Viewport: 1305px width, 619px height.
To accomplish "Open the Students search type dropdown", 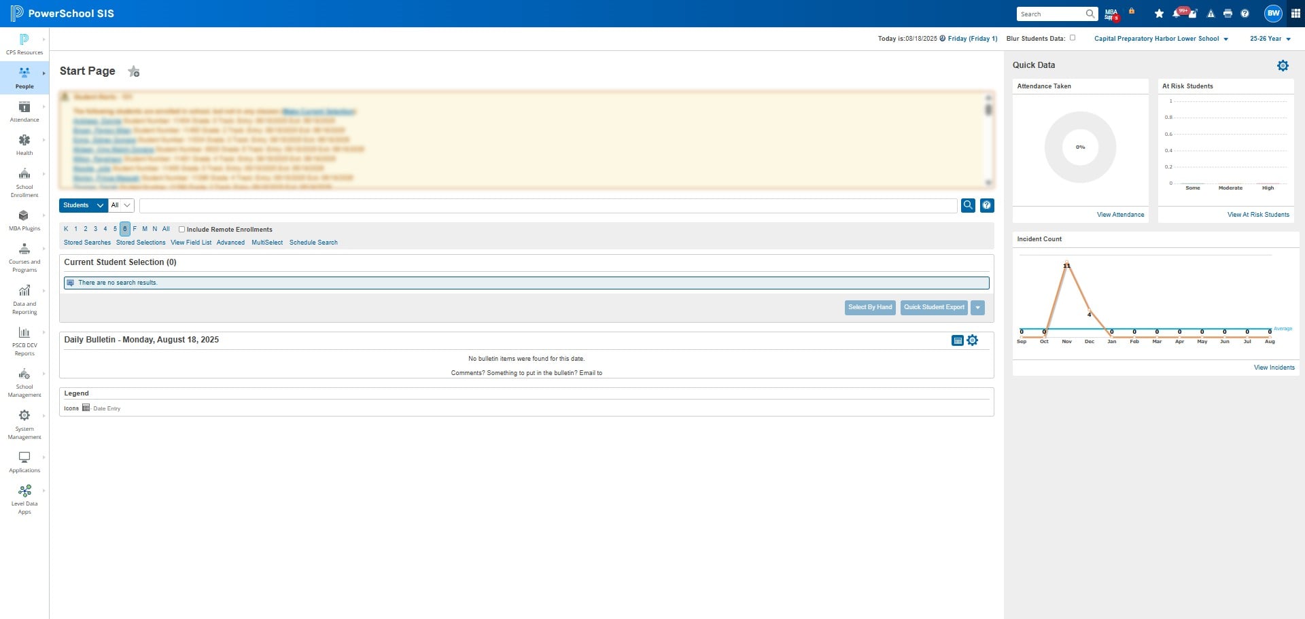I will [83, 205].
